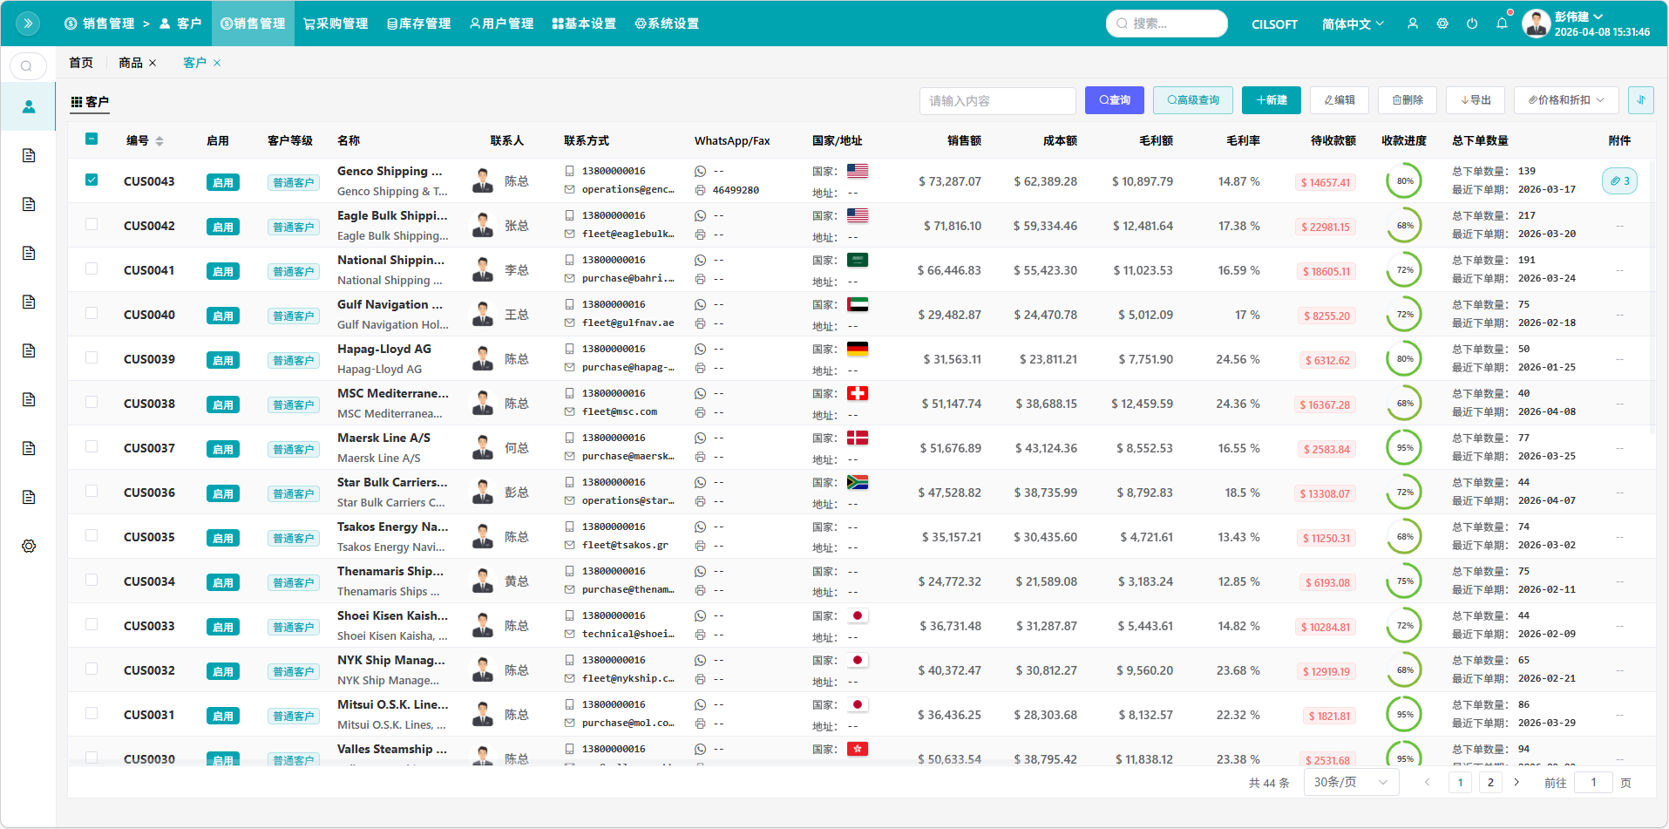Click the gear icon in left sidebar
Screen dimensions: 1669x829
coord(29,546)
